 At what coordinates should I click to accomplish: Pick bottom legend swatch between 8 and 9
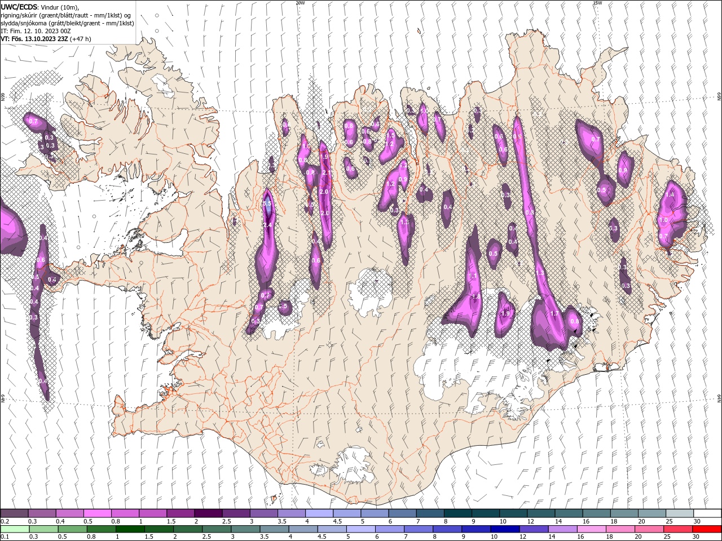(447, 529)
